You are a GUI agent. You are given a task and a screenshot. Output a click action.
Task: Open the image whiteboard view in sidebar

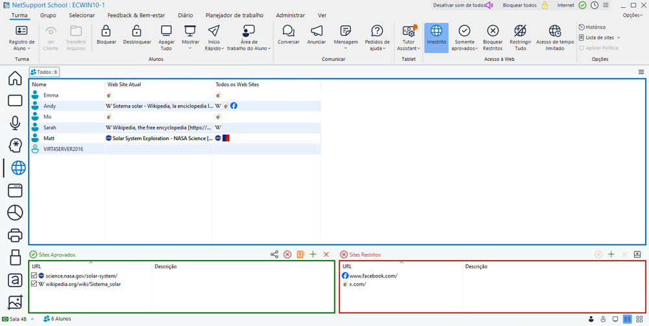click(x=16, y=303)
